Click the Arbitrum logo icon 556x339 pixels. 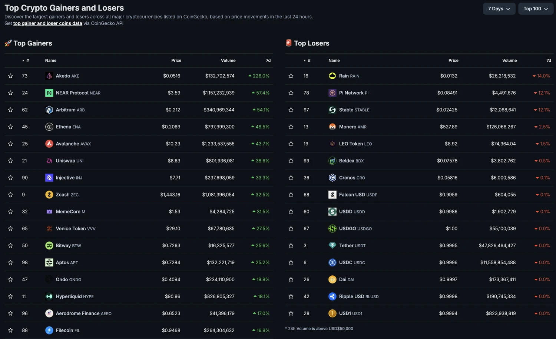click(49, 110)
